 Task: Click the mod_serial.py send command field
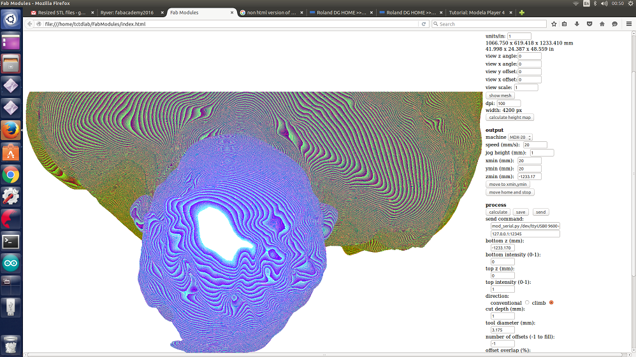(x=525, y=226)
